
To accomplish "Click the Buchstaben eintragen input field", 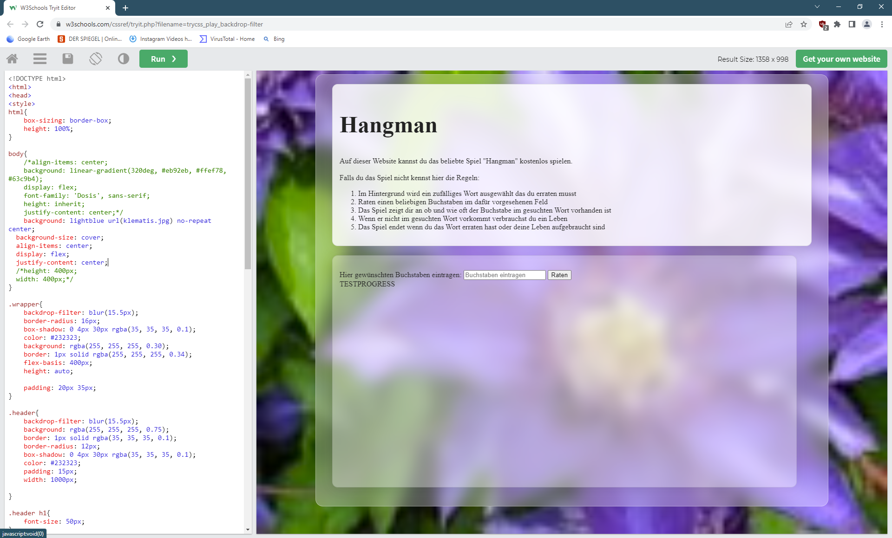I will (504, 275).
